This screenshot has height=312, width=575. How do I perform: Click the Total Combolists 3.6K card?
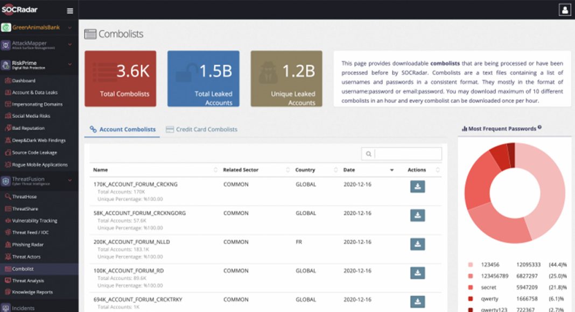(x=120, y=79)
